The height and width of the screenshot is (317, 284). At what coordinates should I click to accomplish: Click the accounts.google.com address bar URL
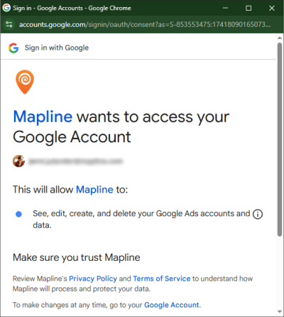(x=145, y=24)
